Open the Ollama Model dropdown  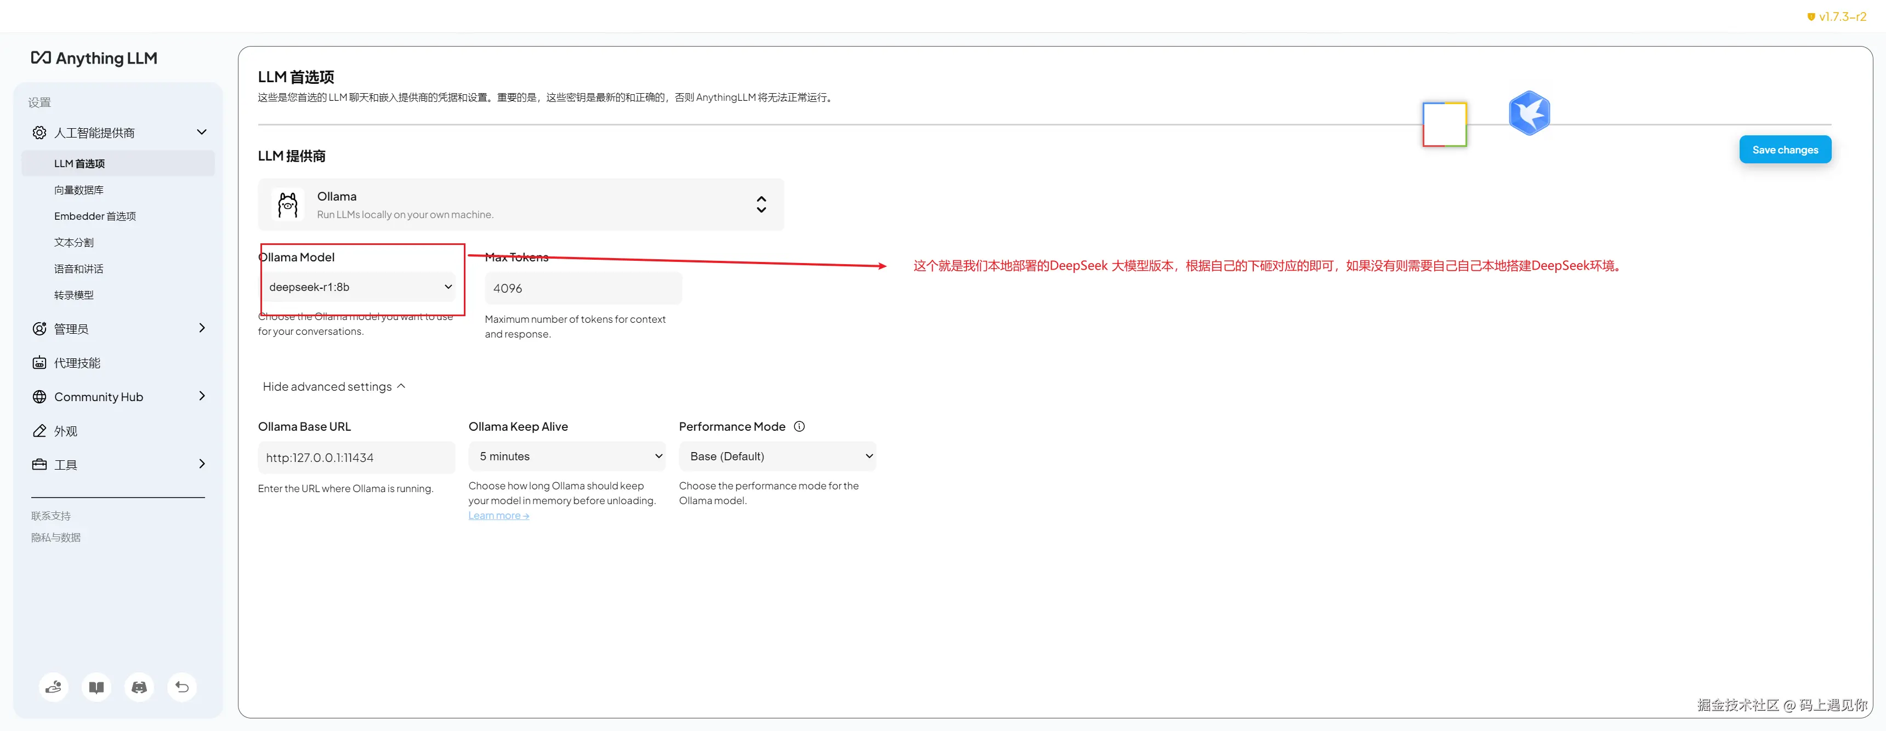click(359, 287)
